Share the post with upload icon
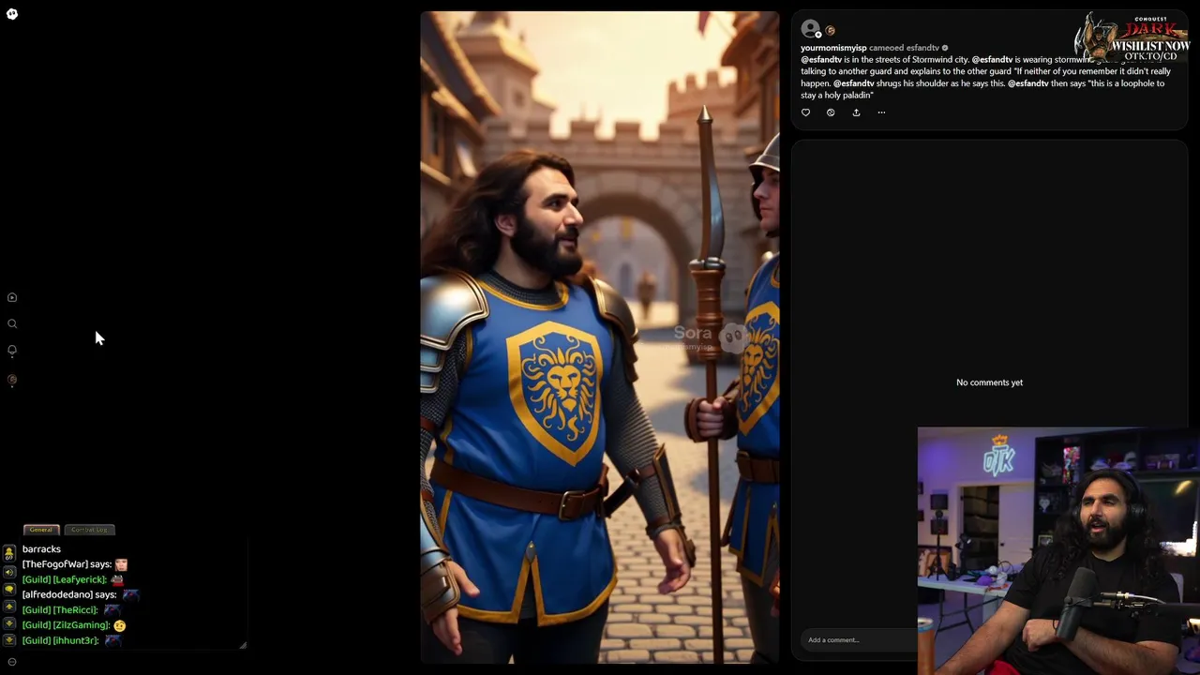1200x675 pixels. click(856, 112)
